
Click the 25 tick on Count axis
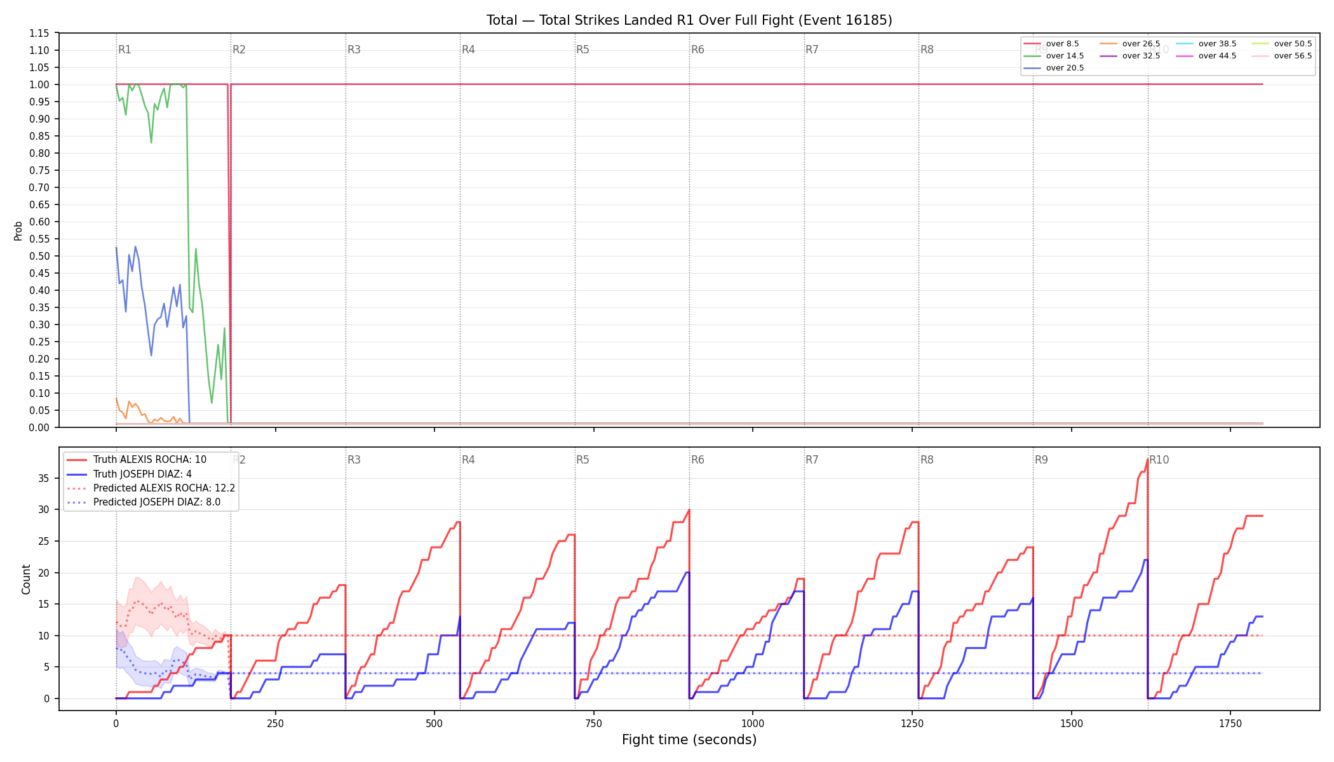click(44, 541)
